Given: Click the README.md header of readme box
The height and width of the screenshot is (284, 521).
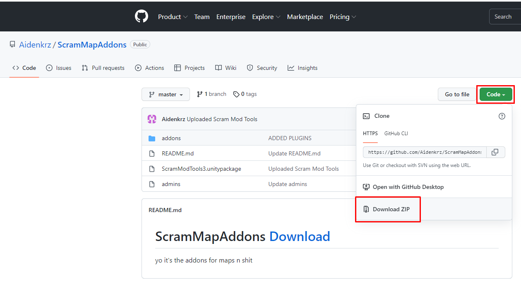Looking at the screenshot, I should click(165, 210).
